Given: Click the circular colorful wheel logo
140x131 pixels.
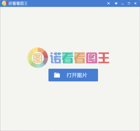Looking at the screenshot, I should [x=38, y=58].
